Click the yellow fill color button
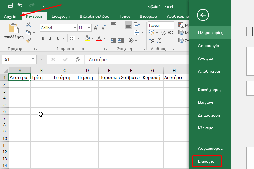The height and width of the screenshot is (169, 254). (87, 38)
